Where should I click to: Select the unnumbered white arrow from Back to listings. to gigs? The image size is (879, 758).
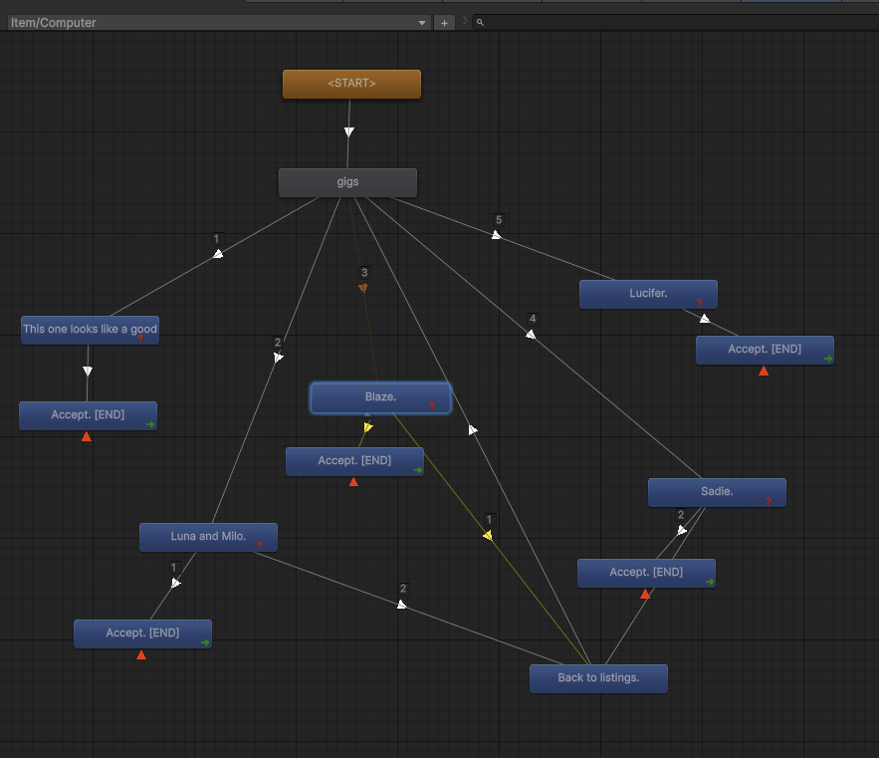pyautogui.click(x=473, y=429)
